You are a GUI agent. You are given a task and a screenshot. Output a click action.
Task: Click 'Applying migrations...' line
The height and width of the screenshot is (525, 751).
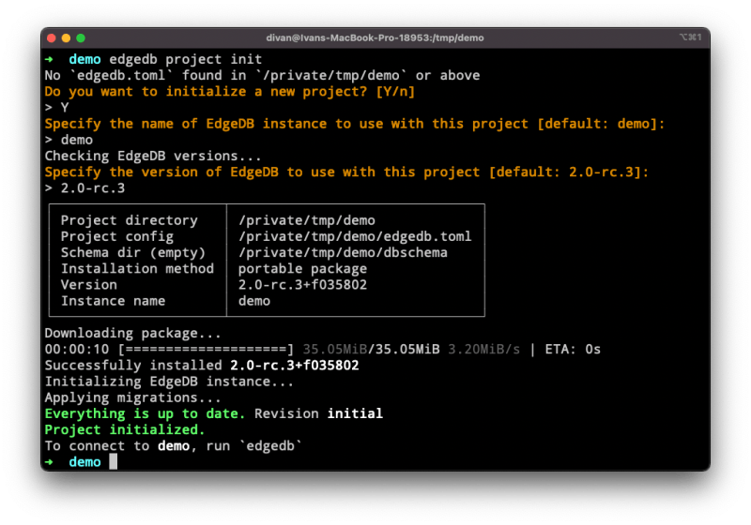click(133, 397)
